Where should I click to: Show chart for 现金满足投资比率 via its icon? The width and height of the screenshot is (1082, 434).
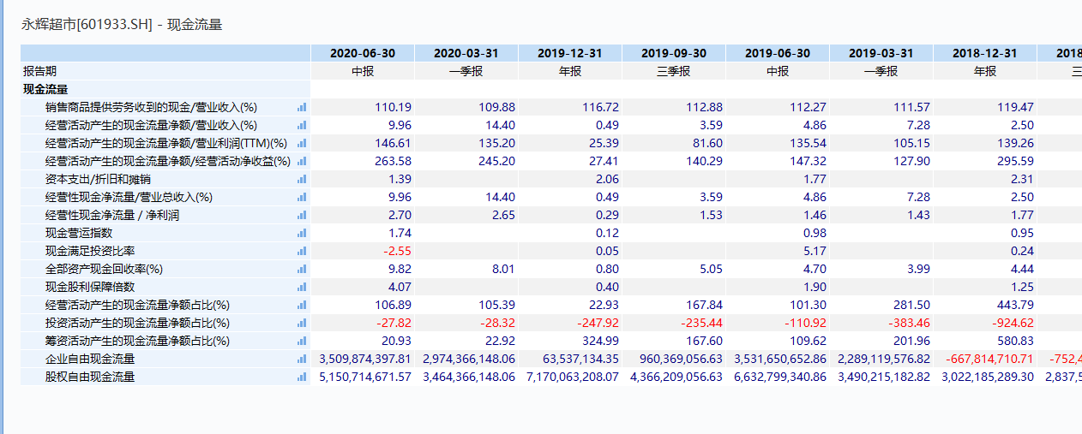click(302, 251)
